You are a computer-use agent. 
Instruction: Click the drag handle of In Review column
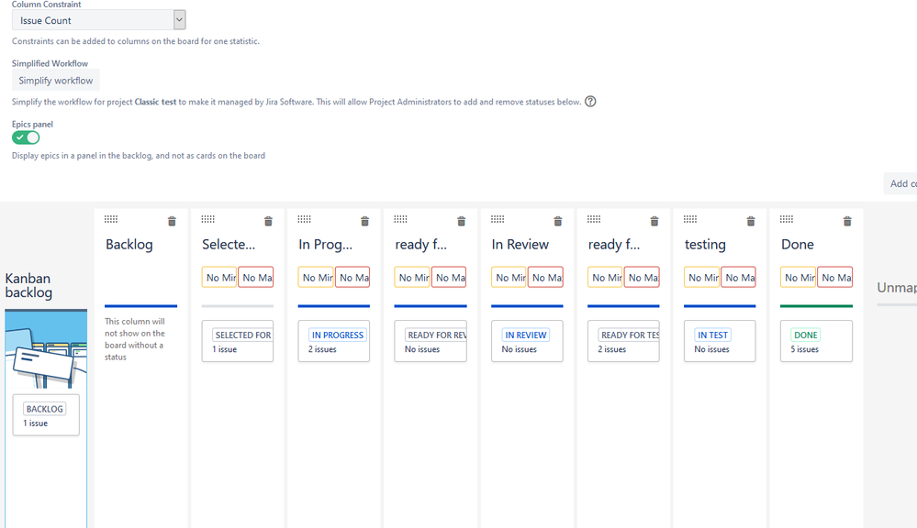pyautogui.click(x=498, y=219)
